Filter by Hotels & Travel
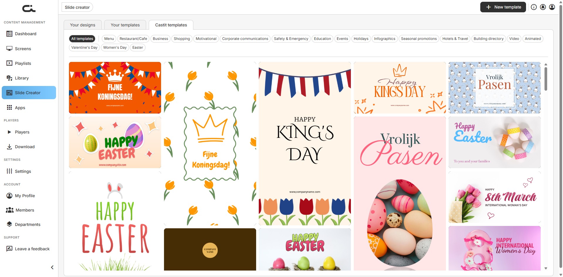 tap(455, 39)
